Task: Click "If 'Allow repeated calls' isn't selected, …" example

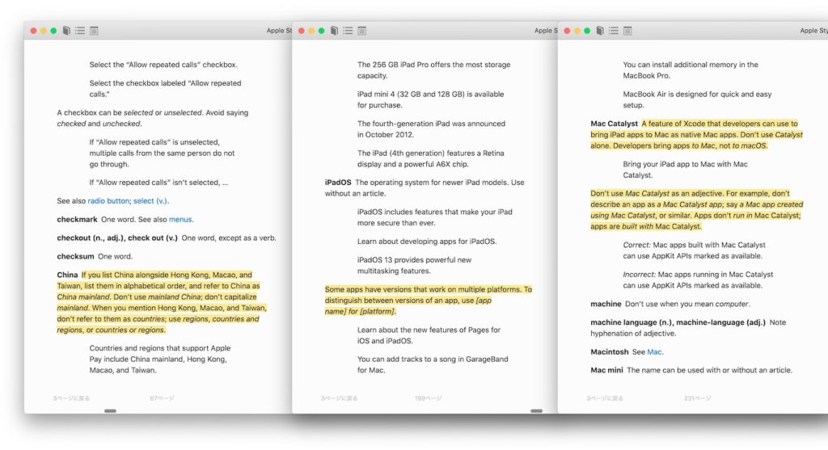Action: (x=159, y=183)
